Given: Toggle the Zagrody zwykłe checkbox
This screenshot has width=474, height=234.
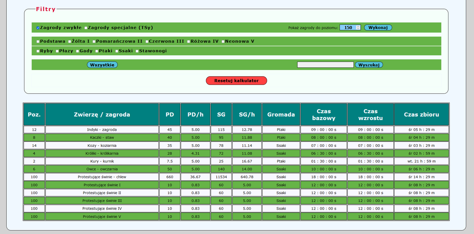Looking at the screenshot, I should coord(38,28).
